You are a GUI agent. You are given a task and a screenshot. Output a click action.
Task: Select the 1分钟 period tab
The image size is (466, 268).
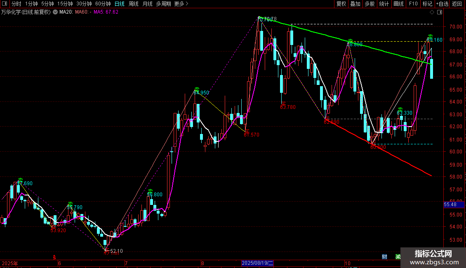pyautogui.click(x=31, y=4)
